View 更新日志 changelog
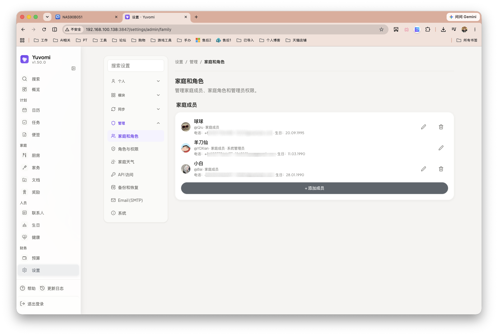The width and height of the screenshot is (498, 336). 52,288
